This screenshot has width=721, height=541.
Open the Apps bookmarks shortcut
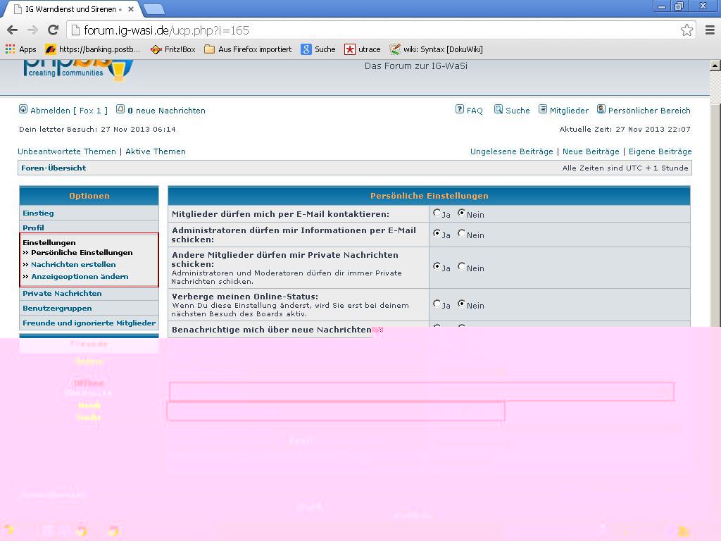coord(21,49)
